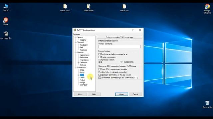This screenshot has width=213, height=119.
Task: Open Serial category
Action: tap(82, 78)
